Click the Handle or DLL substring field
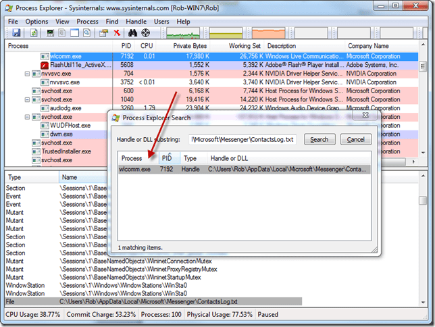435x327 pixels. pos(242,139)
